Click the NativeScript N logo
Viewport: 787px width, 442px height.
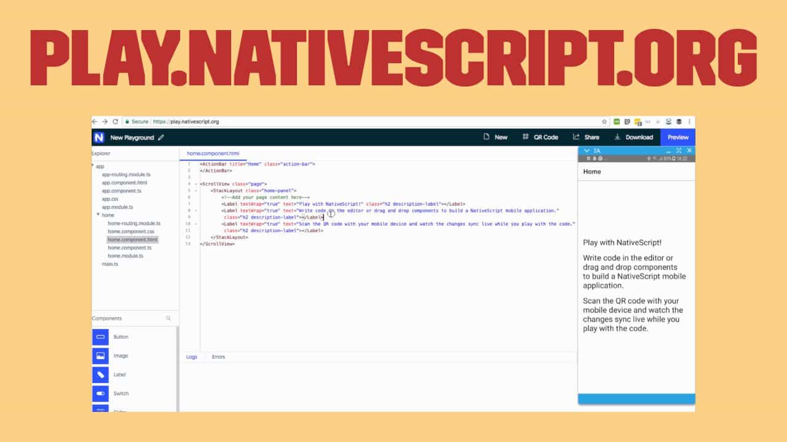pyautogui.click(x=99, y=138)
